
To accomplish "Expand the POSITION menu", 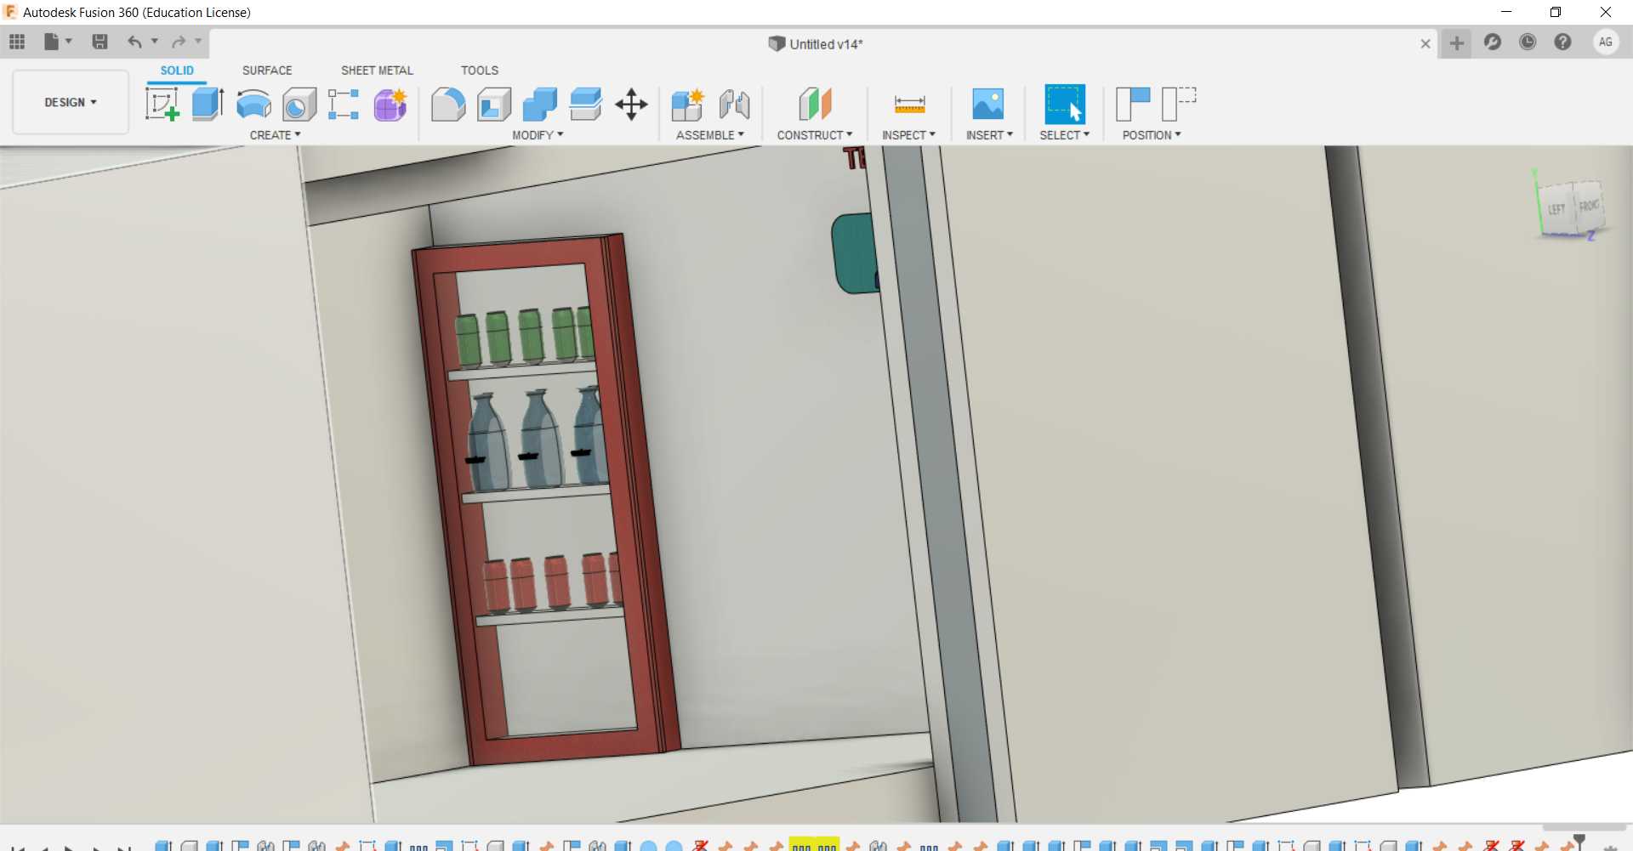I will pos(1152,135).
